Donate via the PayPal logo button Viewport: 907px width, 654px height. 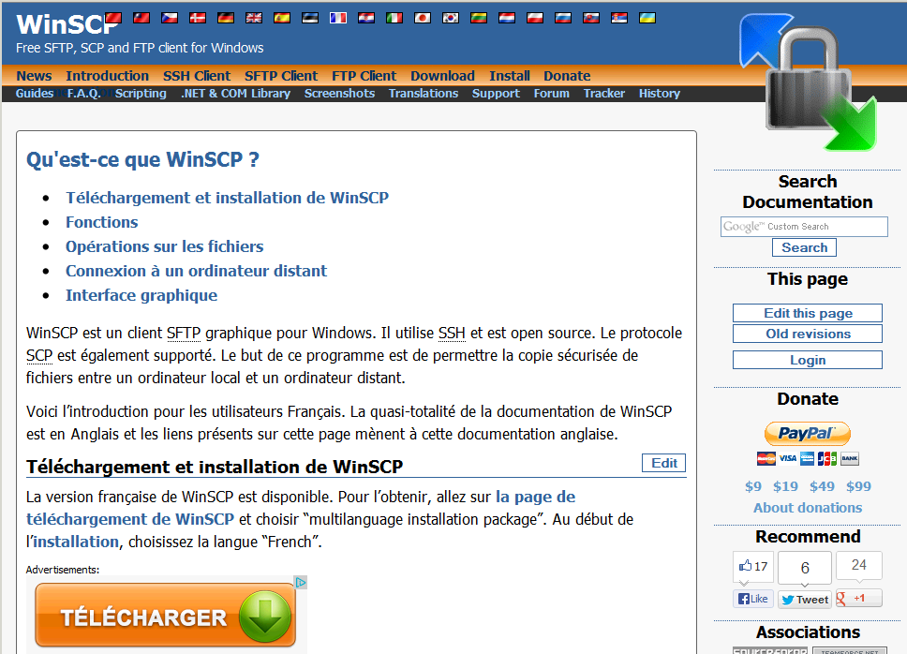pyautogui.click(x=807, y=434)
